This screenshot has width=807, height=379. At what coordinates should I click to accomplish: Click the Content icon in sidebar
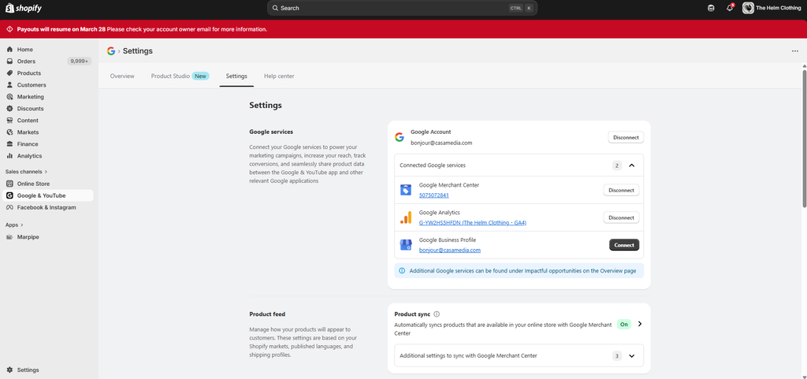pos(9,121)
